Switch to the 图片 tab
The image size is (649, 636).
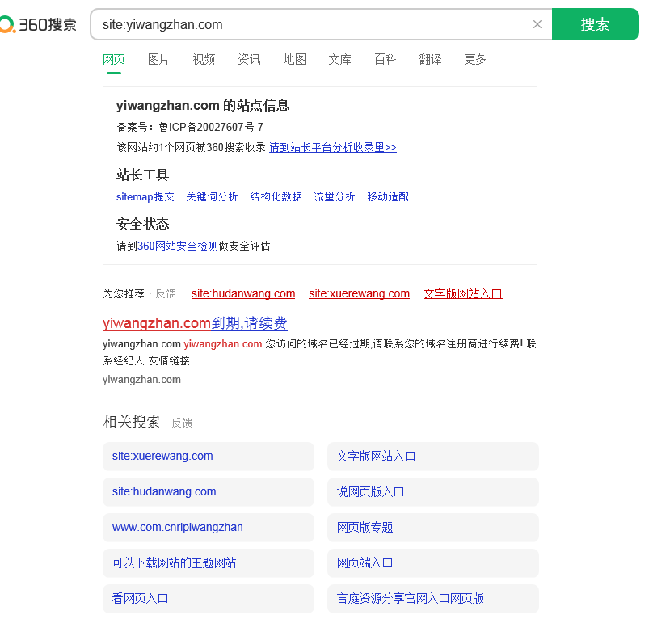(159, 60)
